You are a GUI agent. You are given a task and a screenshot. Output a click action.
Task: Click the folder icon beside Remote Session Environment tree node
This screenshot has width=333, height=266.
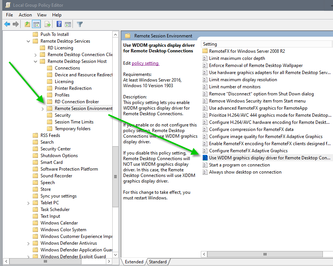[x=50, y=108]
